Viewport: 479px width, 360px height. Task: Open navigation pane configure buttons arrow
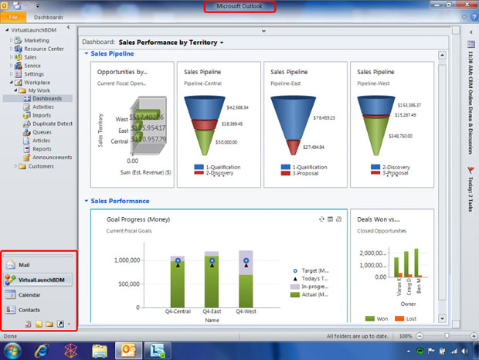(69, 324)
